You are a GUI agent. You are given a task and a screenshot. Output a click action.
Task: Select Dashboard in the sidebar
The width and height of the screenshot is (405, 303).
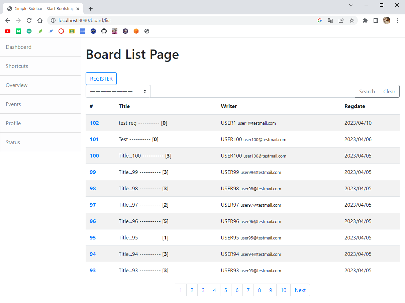(x=19, y=47)
